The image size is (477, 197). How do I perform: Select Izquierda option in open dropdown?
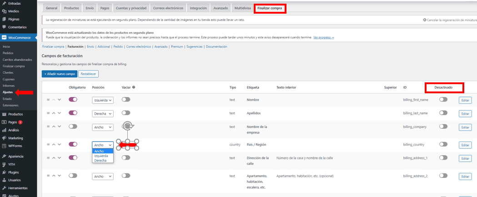pos(100,156)
